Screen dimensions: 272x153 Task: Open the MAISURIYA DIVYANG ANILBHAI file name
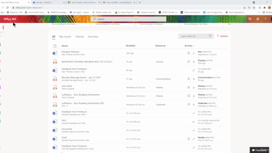(87, 62)
